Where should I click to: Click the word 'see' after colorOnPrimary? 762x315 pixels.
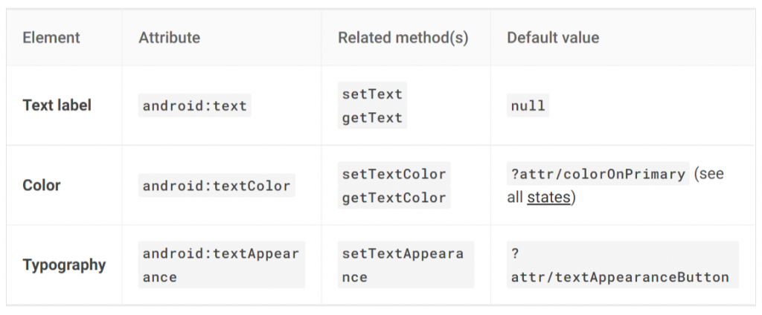point(710,175)
